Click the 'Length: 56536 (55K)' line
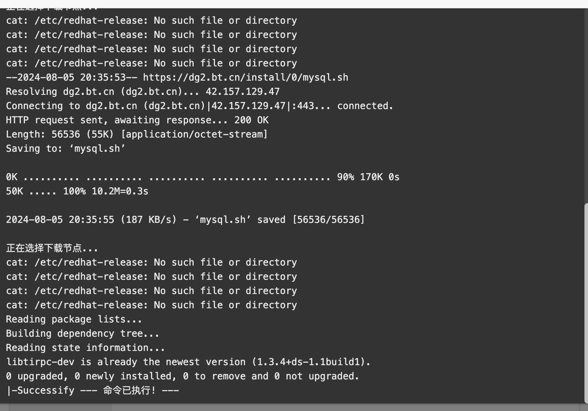 pyautogui.click(x=137, y=134)
